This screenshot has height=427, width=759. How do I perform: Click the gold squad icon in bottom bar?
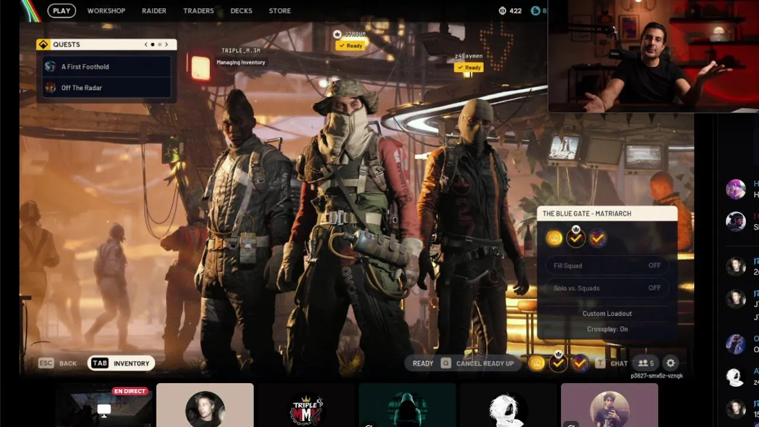pyautogui.click(x=537, y=364)
